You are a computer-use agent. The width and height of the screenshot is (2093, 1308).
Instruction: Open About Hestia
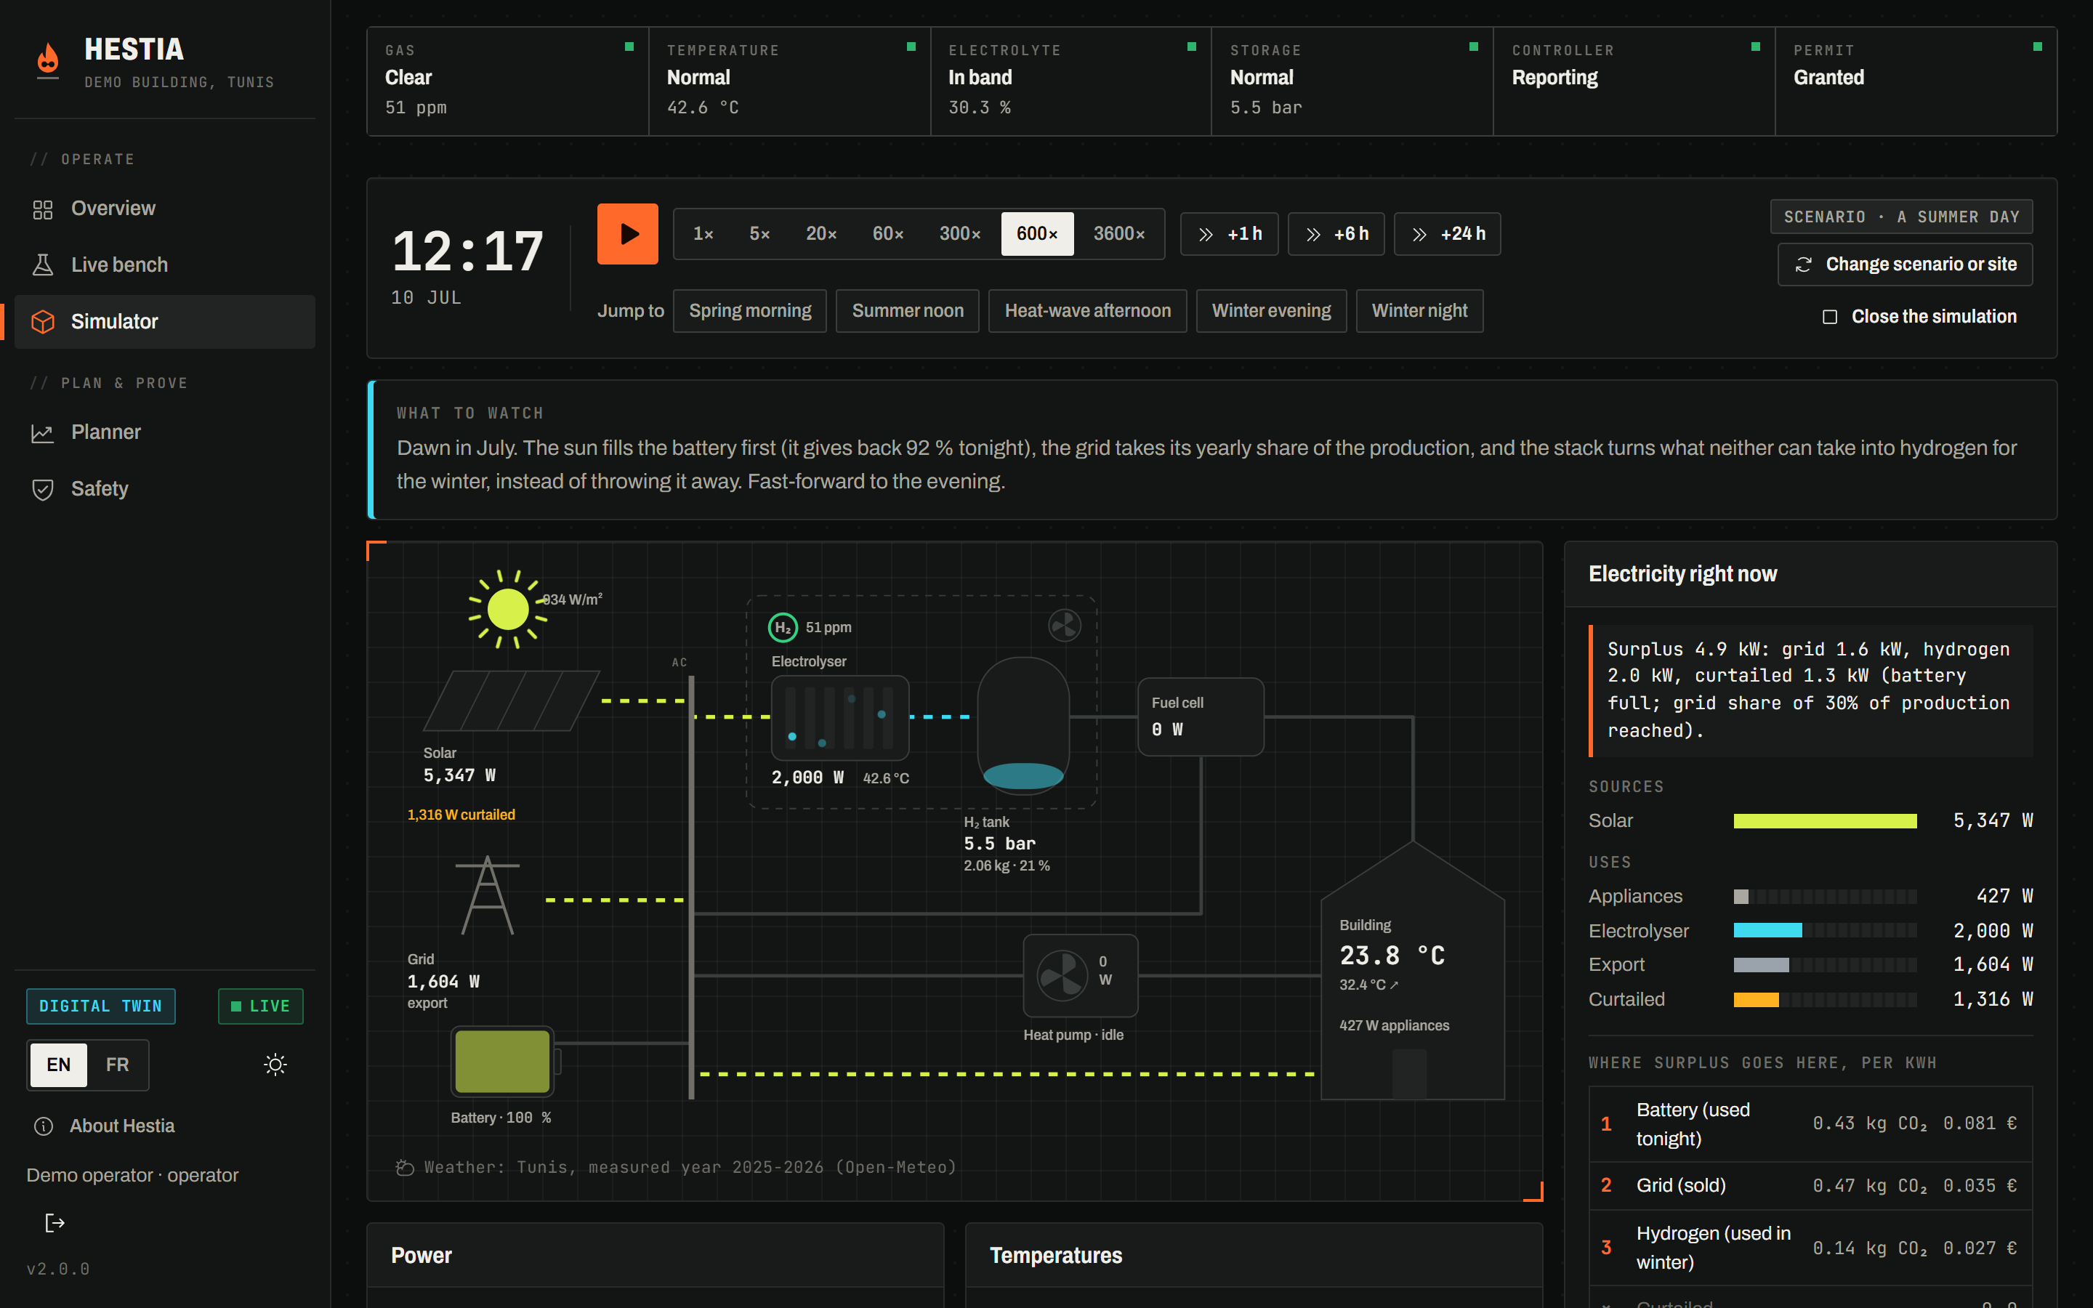click(x=104, y=1126)
